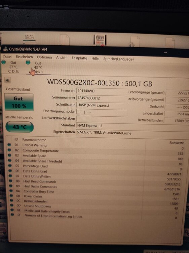Open the Optionen menu
Screen dimensions: 189x253
coord(44,57)
